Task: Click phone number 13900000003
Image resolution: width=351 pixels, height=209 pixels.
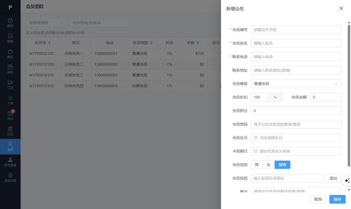Action: 106,75
